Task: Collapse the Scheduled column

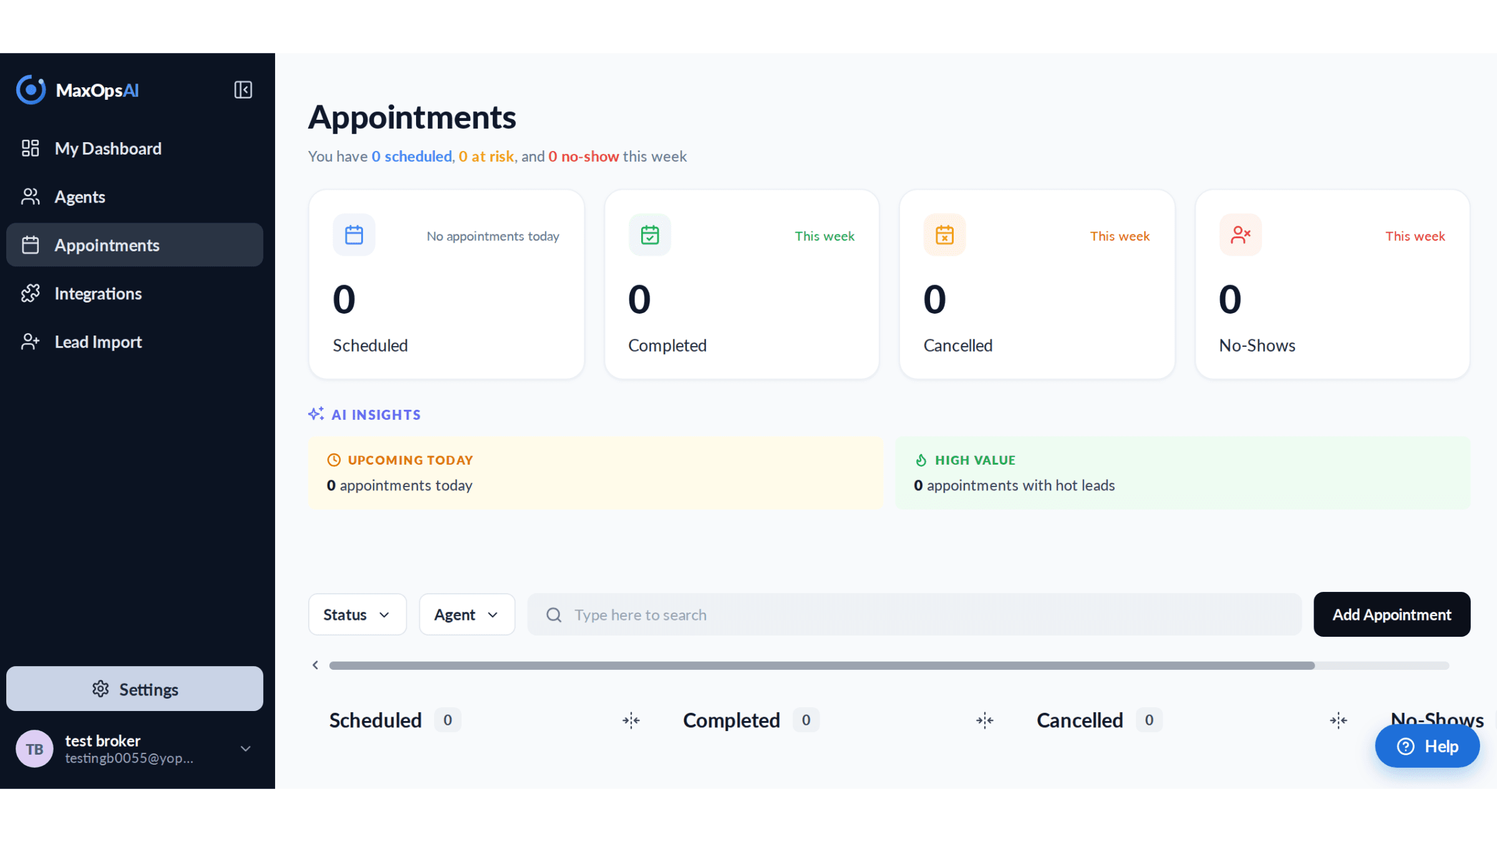Action: (x=631, y=721)
